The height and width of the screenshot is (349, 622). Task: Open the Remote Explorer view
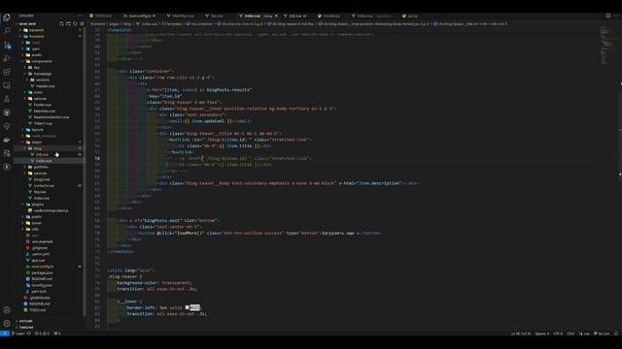coord(7,85)
